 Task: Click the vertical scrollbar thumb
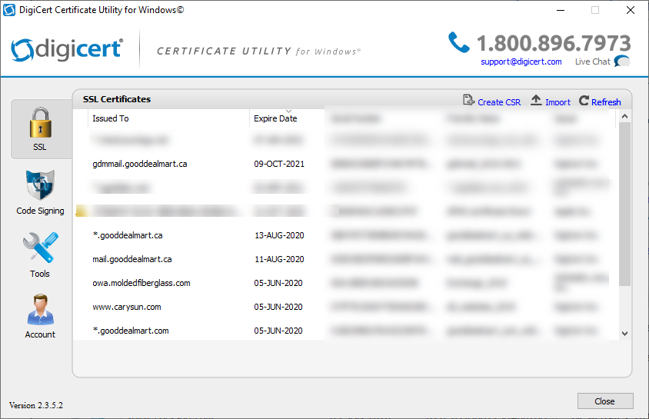coord(625,204)
